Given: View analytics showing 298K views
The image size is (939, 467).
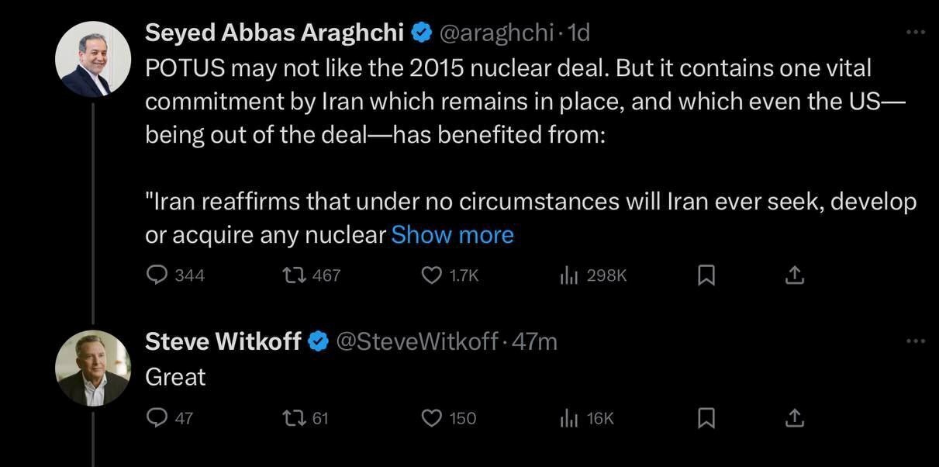Looking at the screenshot, I should coord(593,275).
